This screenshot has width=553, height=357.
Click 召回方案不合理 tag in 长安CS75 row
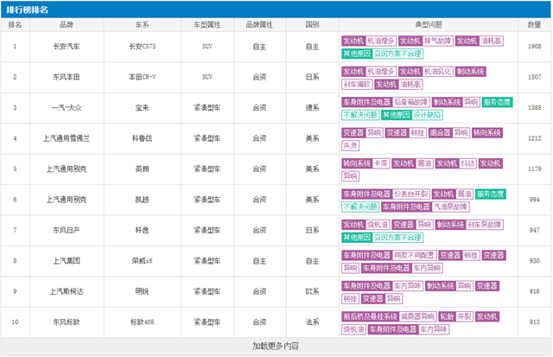pyautogui.click(x=397, y=54)
